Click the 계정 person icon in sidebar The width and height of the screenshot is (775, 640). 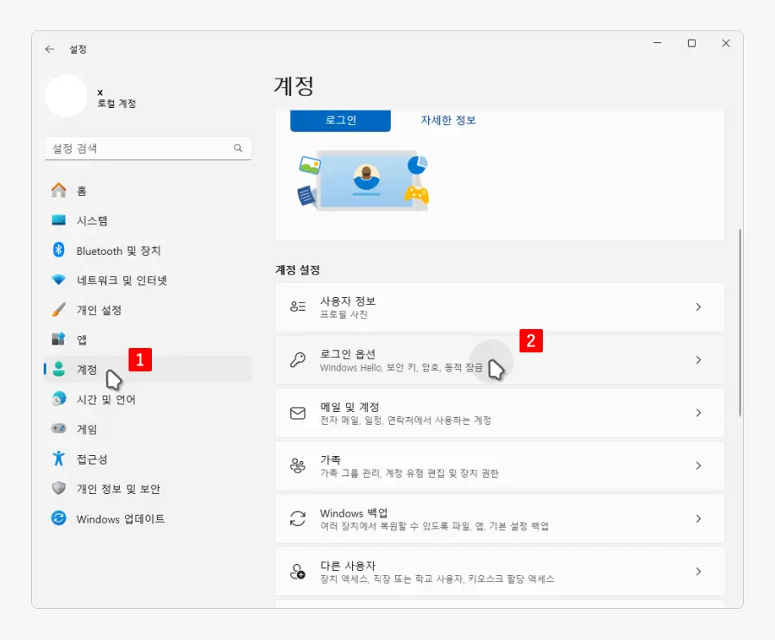(59, 369)
